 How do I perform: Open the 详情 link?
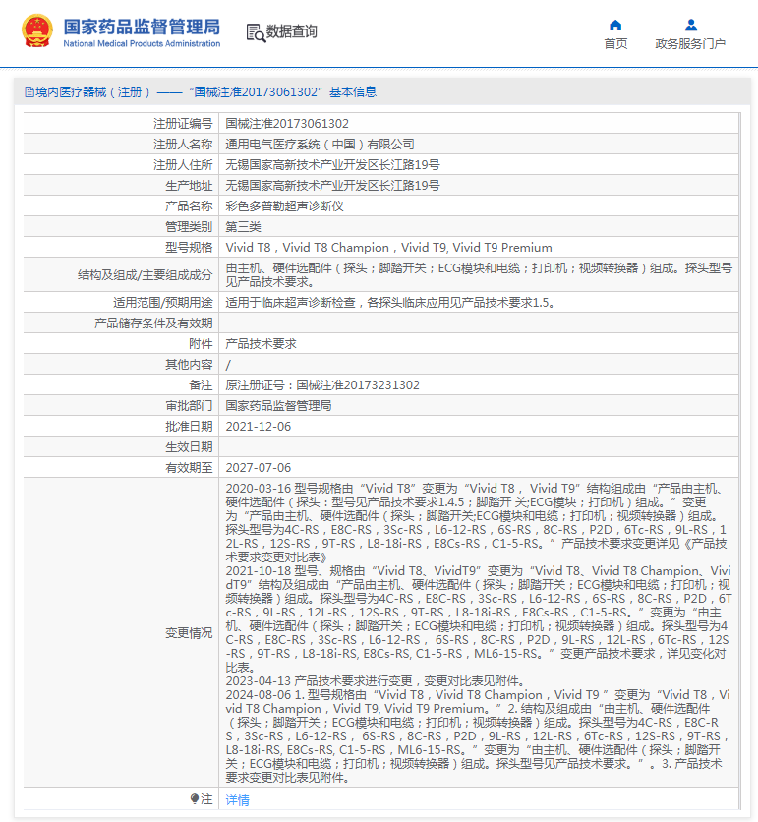point(238,800)
